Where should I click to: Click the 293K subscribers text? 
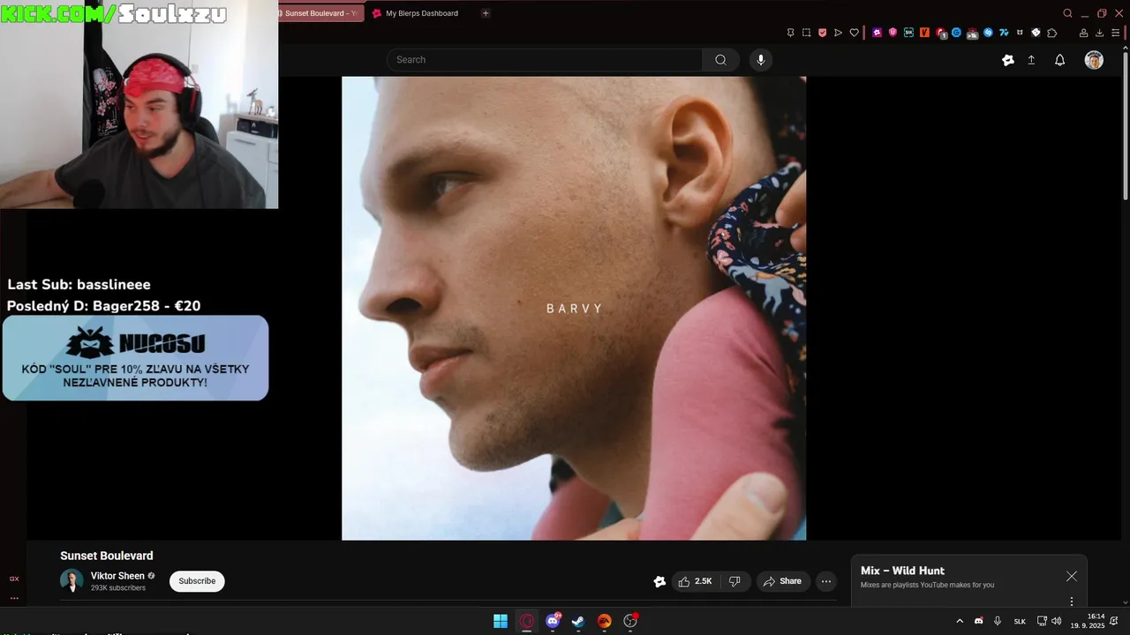[x=118, y=588]
